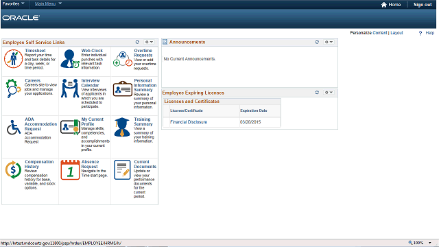Open the Compensation History link
This screenshot has width=439, height=247.
pos(39,164)
